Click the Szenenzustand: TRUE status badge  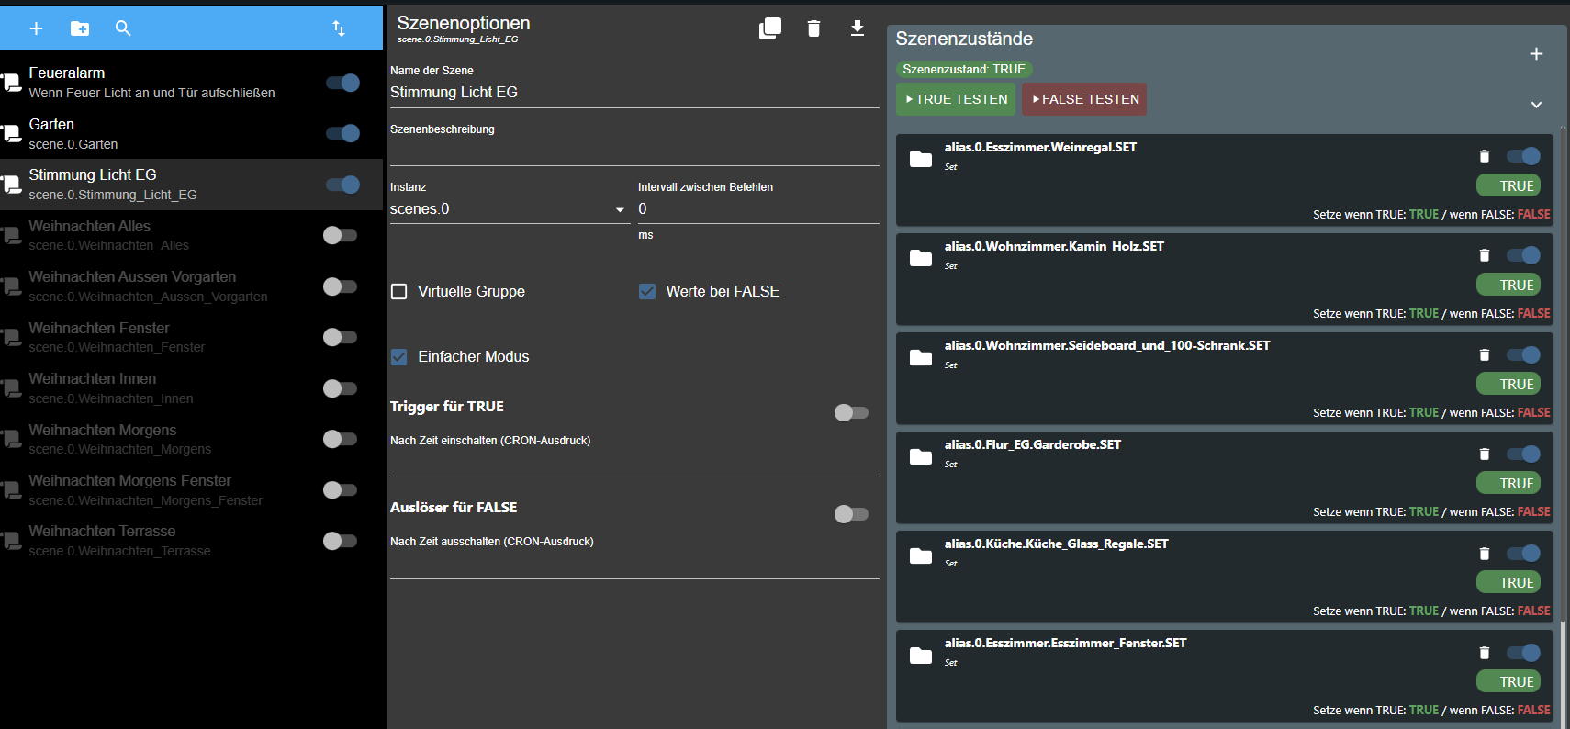(964, 69)
